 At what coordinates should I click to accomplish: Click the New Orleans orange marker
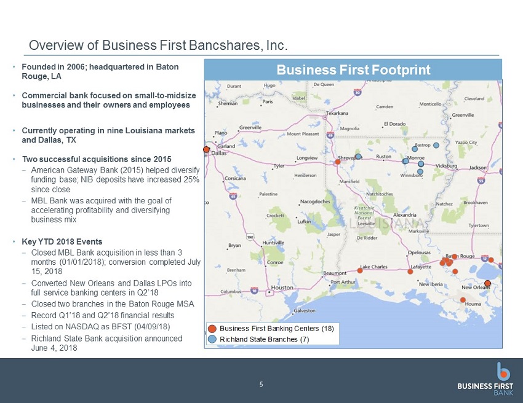(487, 283)
